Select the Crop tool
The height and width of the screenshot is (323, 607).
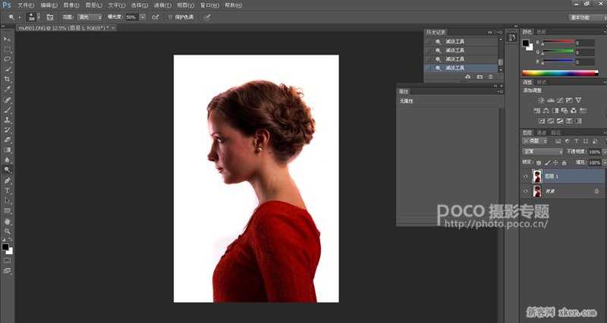(x=8, y=80)
